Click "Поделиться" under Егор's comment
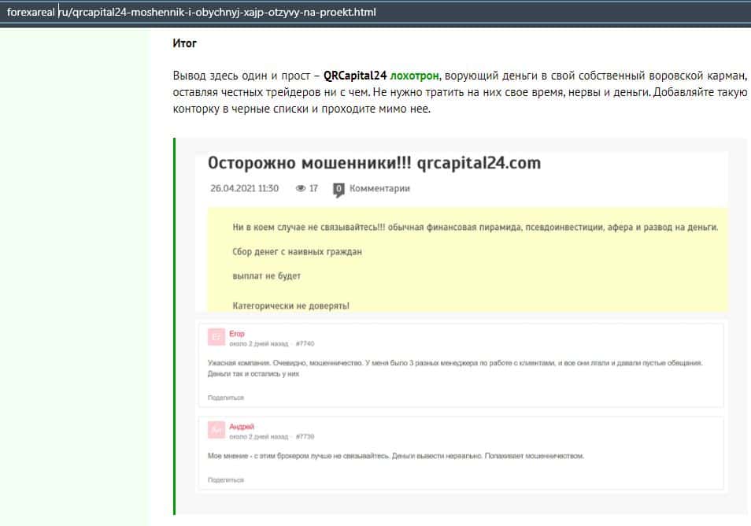The width and height of the screenshot is (751, 526). pyautogui.click(x=226, y=398)
